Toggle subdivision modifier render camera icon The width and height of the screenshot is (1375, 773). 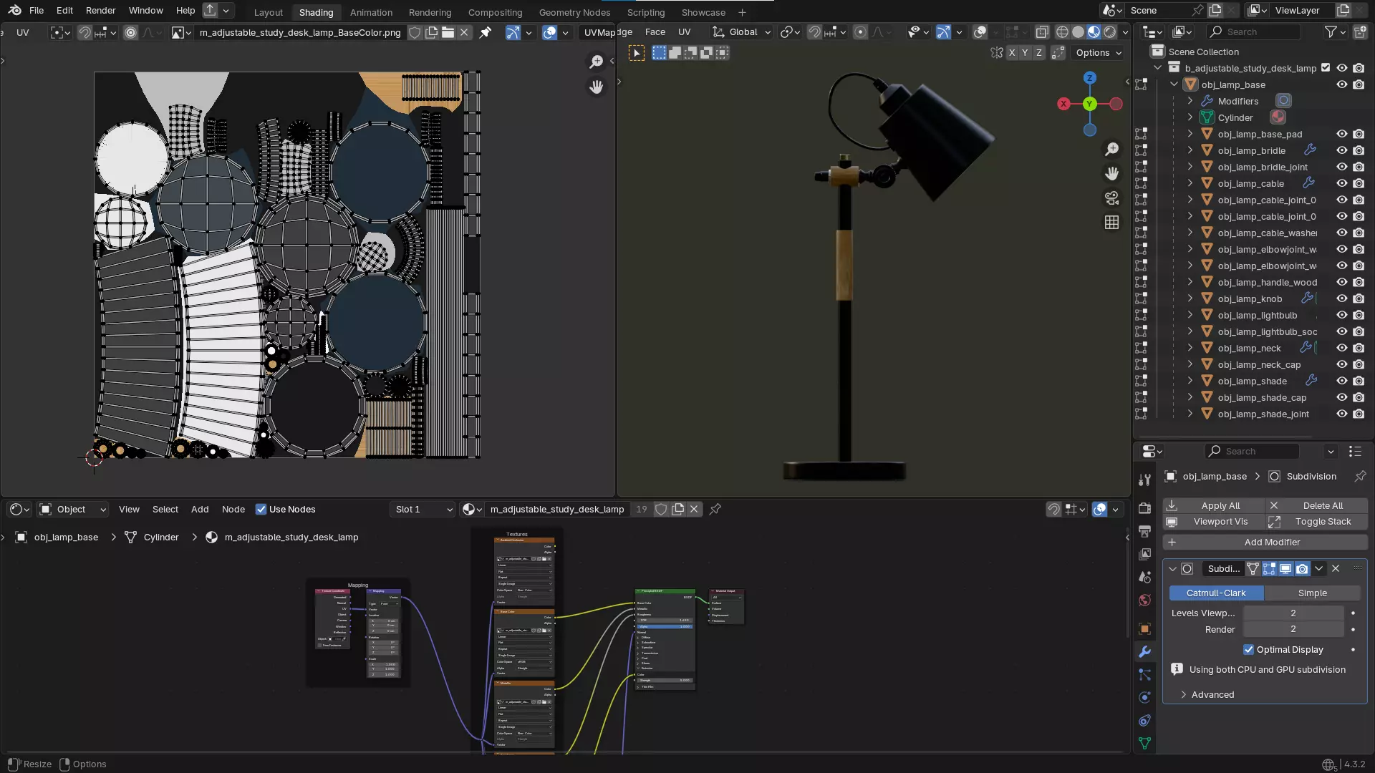pyautogui.click(x=1302, y=569)
